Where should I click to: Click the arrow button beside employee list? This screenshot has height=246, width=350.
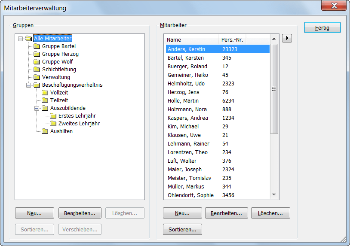tap(287, 38)
